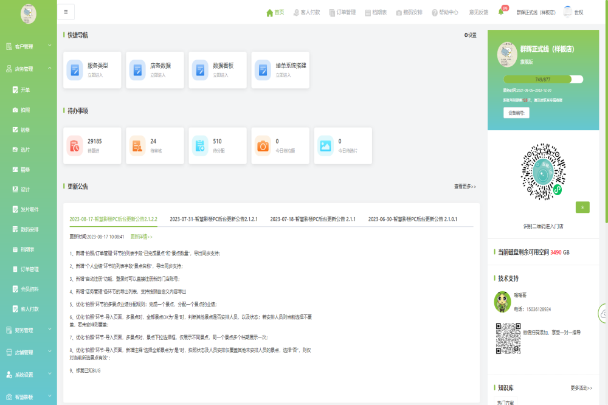The image size is (608, 405).
Task: Open 订单管理 in the top navigation
Action: pos(342,12)
